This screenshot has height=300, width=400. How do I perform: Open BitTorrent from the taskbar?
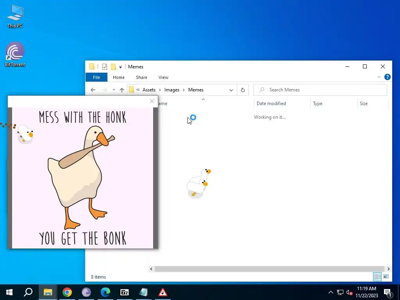click(86, 292)
